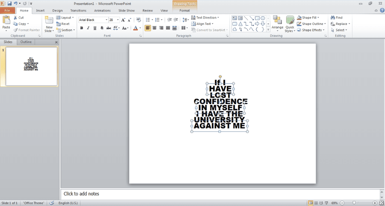The image size is (385, 206).
Task: Open the Arial Black font name dropdown
Action: point(93,20)
